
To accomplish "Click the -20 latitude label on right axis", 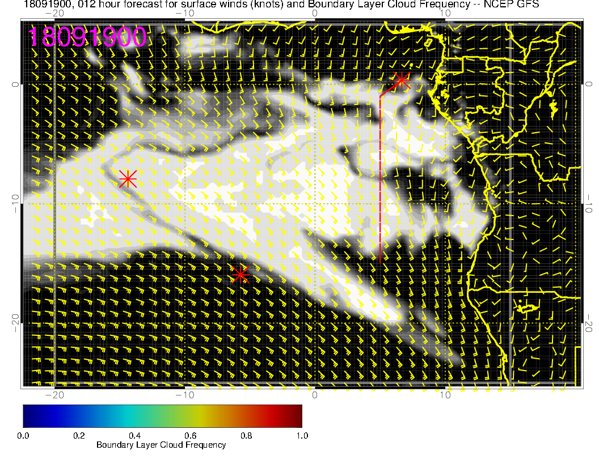I will coord(590,323).
